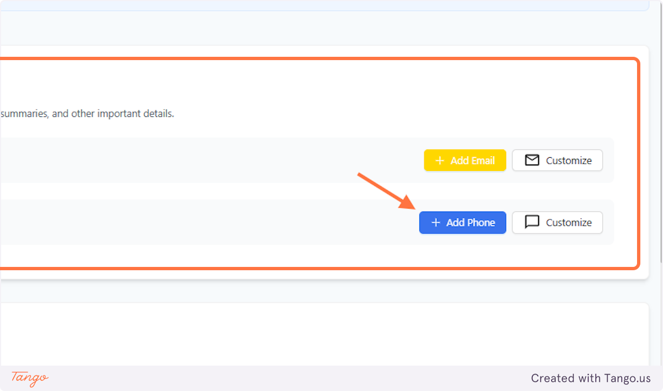The image size is (663, 391).
Task: Click the plus icon inside Add Email button
Action: point(439,160)
